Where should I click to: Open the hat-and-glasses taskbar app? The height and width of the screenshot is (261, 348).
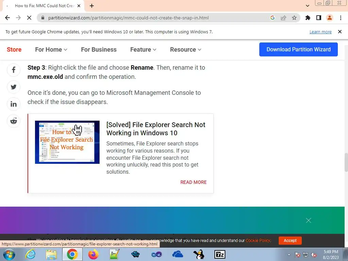[x=135, y=254]
